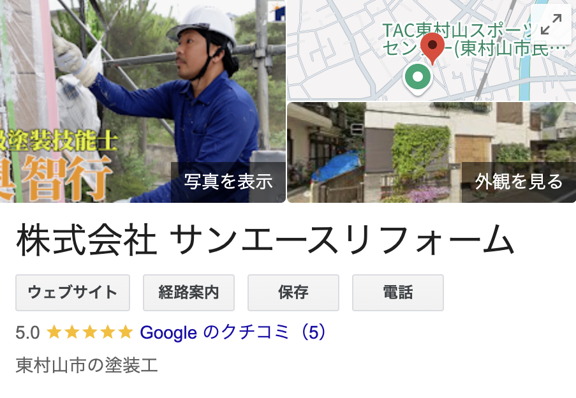Expand the map with the arrows icon
Image resolution: width=576 pixels, height=398 pixels.
coord(551,24)
